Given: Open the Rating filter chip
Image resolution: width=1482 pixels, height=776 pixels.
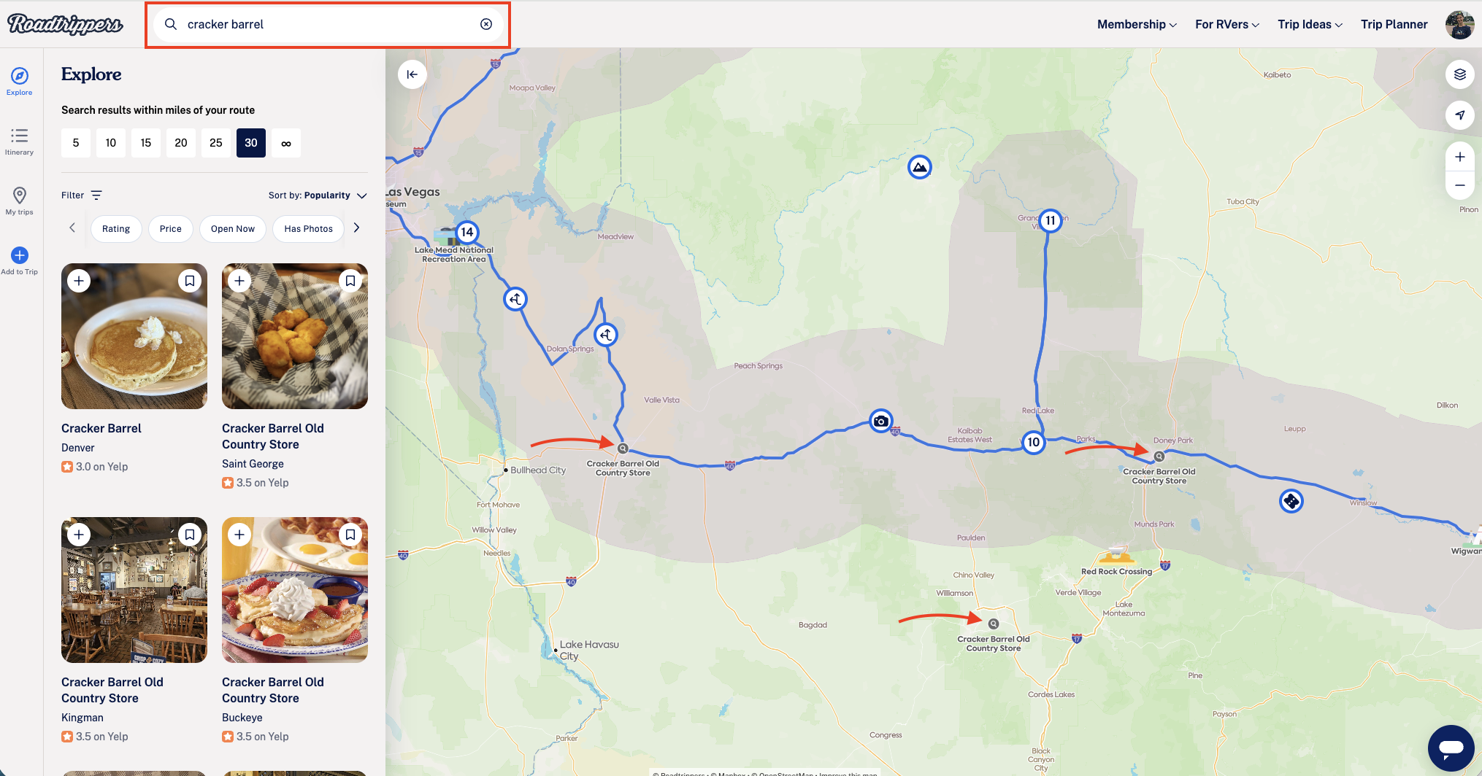Looking at the screenshot, I should (x=116, y=229).
